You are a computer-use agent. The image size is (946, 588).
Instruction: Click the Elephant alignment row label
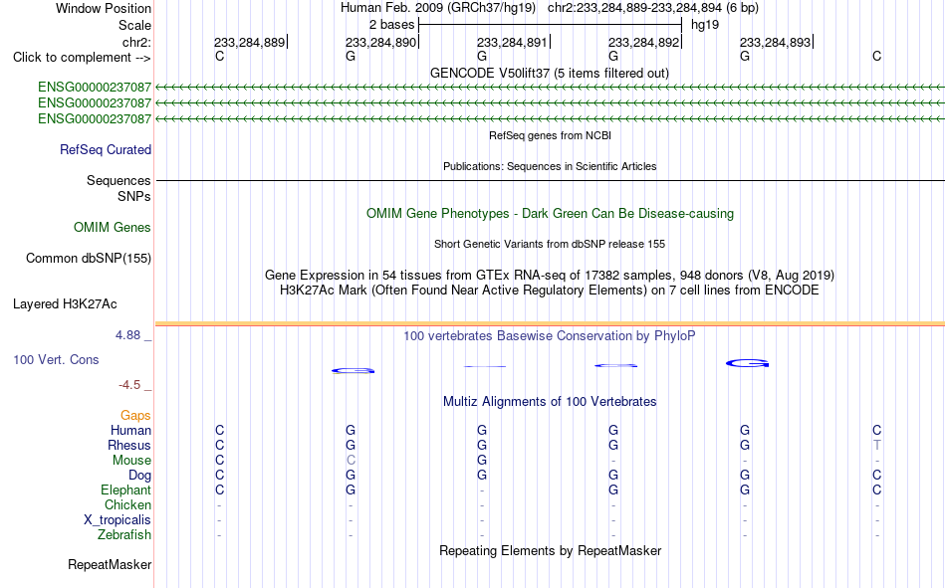pos(126,490)
